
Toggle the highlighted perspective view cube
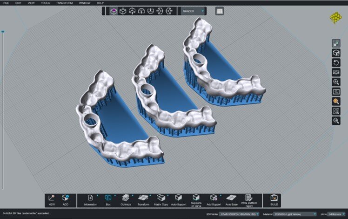(114, 11)
